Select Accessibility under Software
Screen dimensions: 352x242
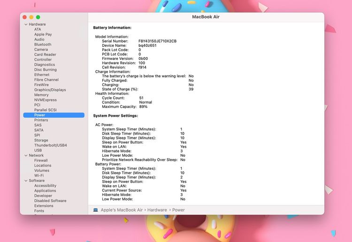(45, 186)
